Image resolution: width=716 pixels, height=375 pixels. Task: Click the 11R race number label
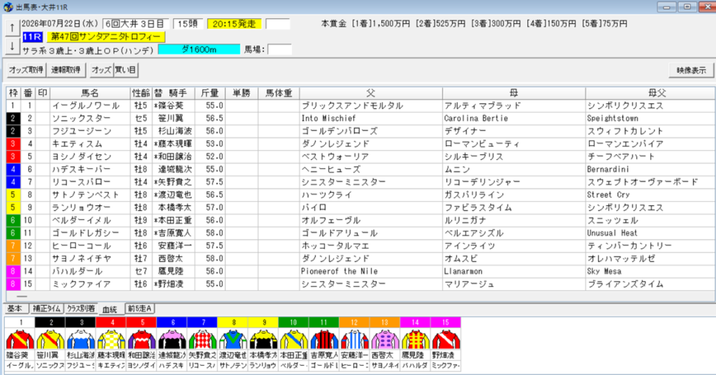(x=32, y=37)
